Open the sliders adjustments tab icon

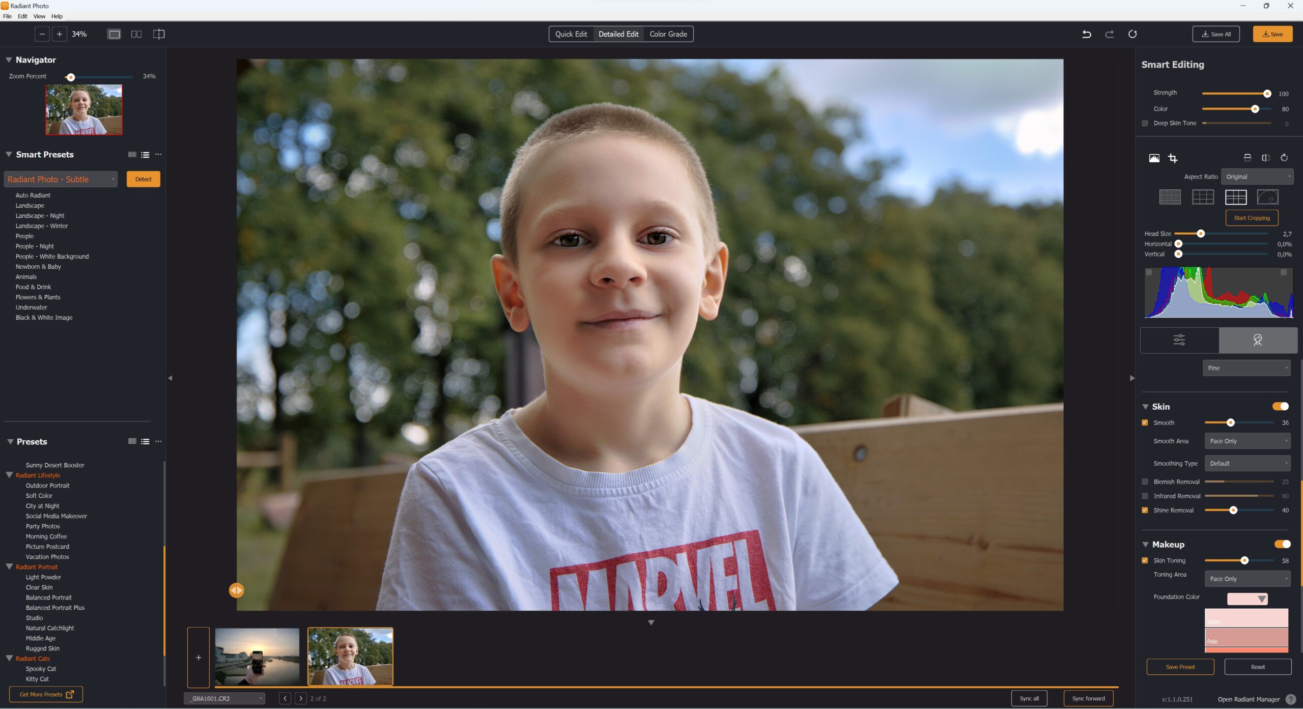coord(1179,340)
